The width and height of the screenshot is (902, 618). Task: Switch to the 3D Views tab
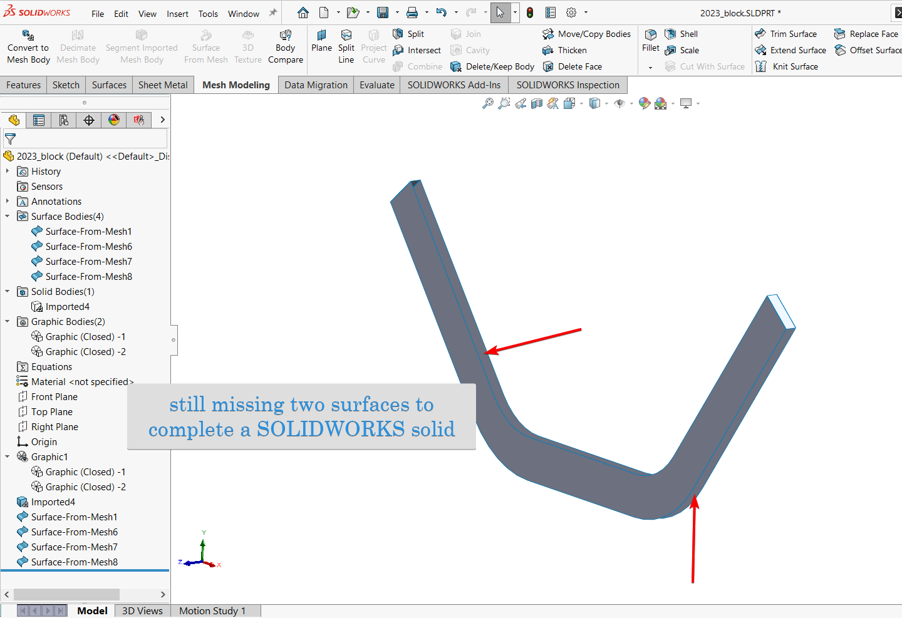[142, 610]
